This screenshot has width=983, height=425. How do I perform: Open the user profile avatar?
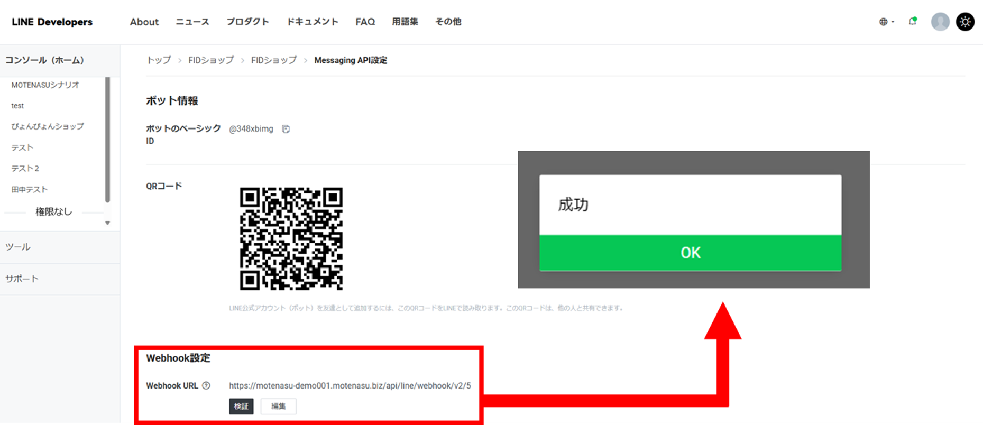click(x=940, y=22)
